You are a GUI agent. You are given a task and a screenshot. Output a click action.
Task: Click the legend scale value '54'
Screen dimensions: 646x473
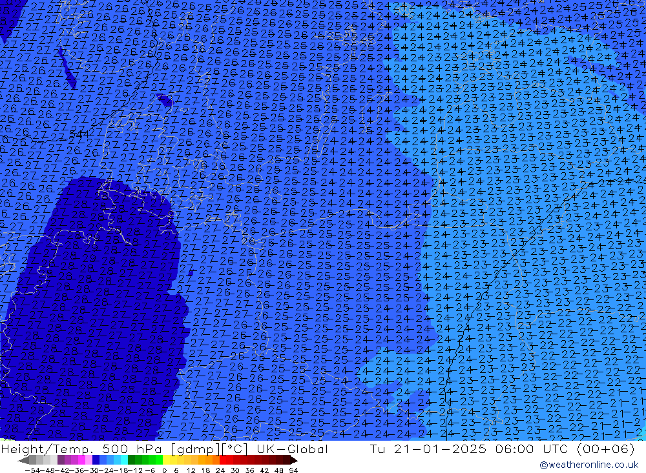[x=293, y=470]
